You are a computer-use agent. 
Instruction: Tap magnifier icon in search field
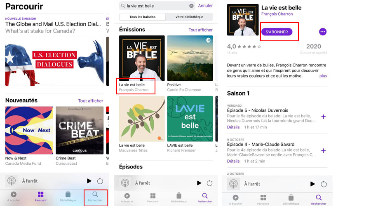pyautogui.click(x=123, y=6)
